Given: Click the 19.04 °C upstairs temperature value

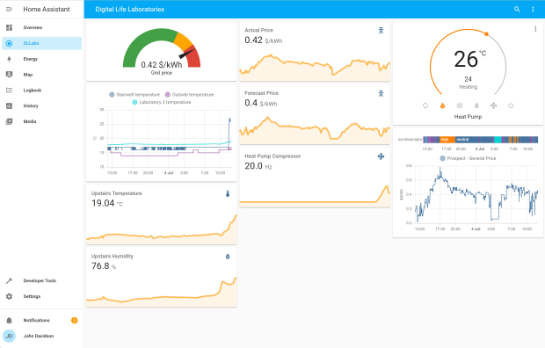Looking at the screenshot, I should click(x=107, y=203).
